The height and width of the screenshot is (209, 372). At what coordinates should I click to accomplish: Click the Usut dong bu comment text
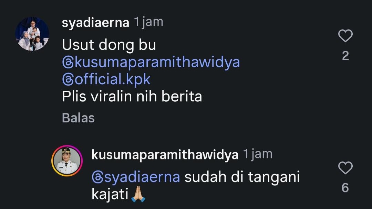point(109,45)
